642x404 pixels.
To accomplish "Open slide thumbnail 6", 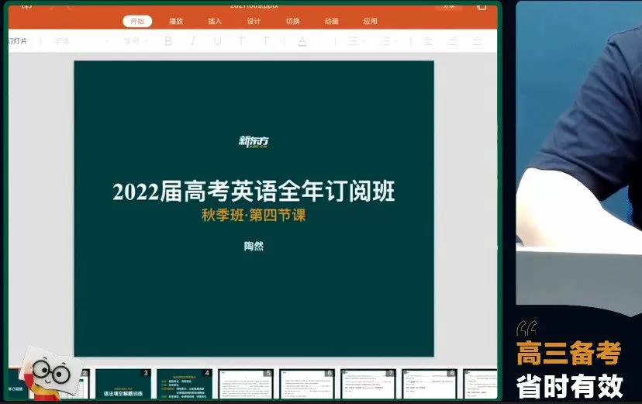I will click(307, 384).
